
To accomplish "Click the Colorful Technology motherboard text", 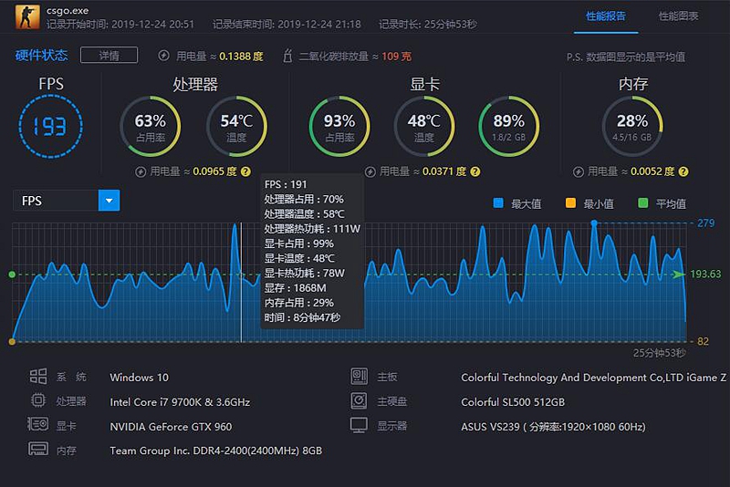I will click(x=594, y=378).
